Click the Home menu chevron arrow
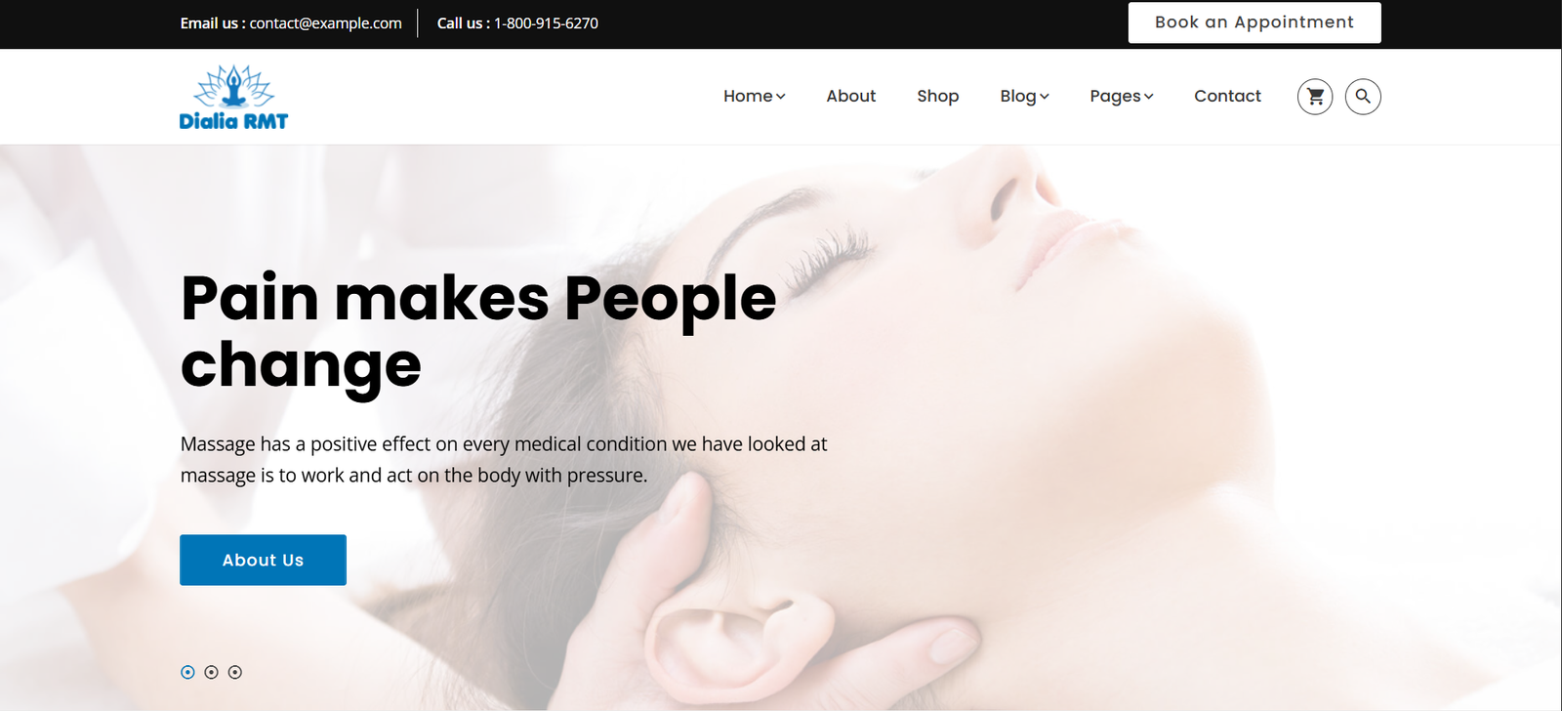Screen dimensions: 1562x711 [781, 97]
